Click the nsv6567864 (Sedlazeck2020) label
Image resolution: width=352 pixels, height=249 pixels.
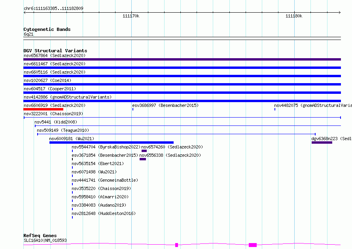click(x=55, y=55)
